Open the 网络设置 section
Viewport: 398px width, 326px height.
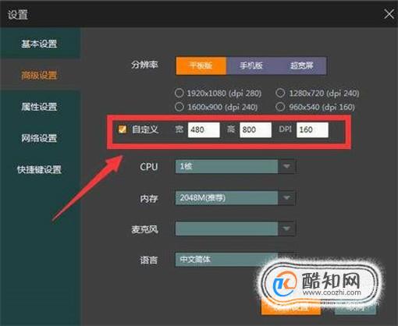click(40, 138)
